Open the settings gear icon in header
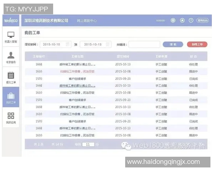 point(173,20)
